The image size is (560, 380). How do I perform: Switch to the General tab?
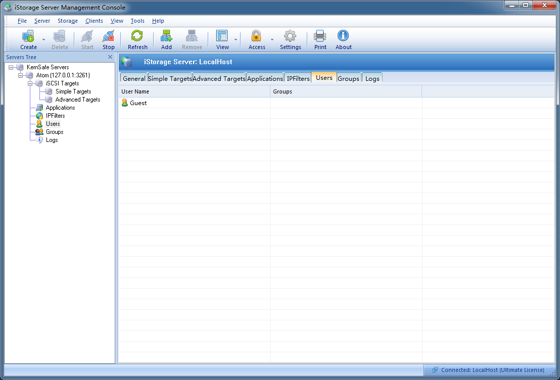(134, 78)
